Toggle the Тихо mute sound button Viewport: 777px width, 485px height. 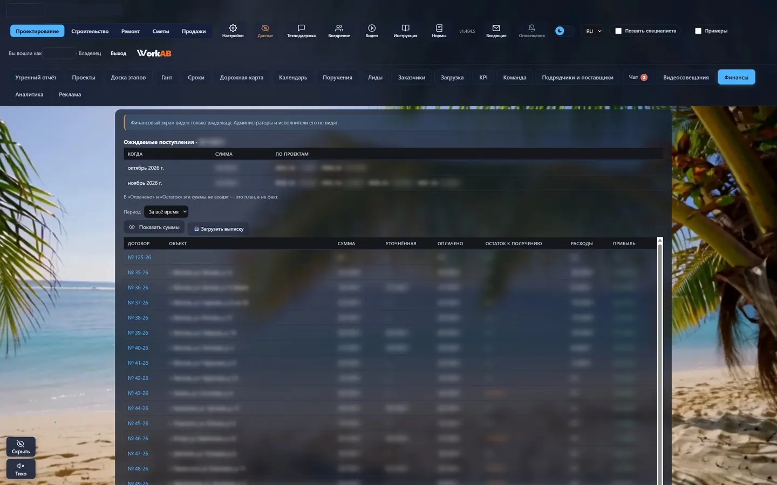click(21, 469)
